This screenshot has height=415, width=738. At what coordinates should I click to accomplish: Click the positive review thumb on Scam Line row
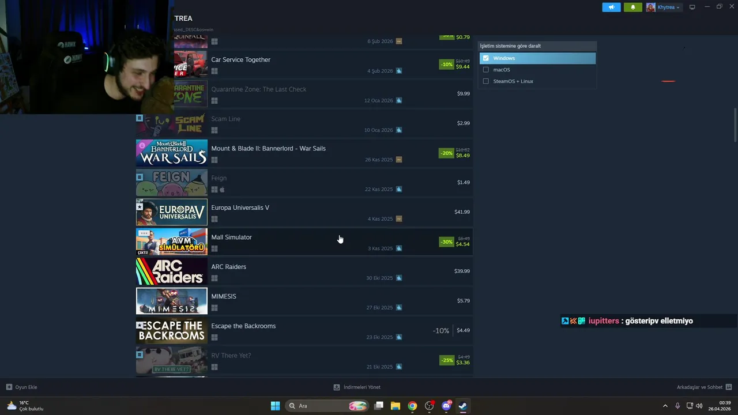point(399,130)
